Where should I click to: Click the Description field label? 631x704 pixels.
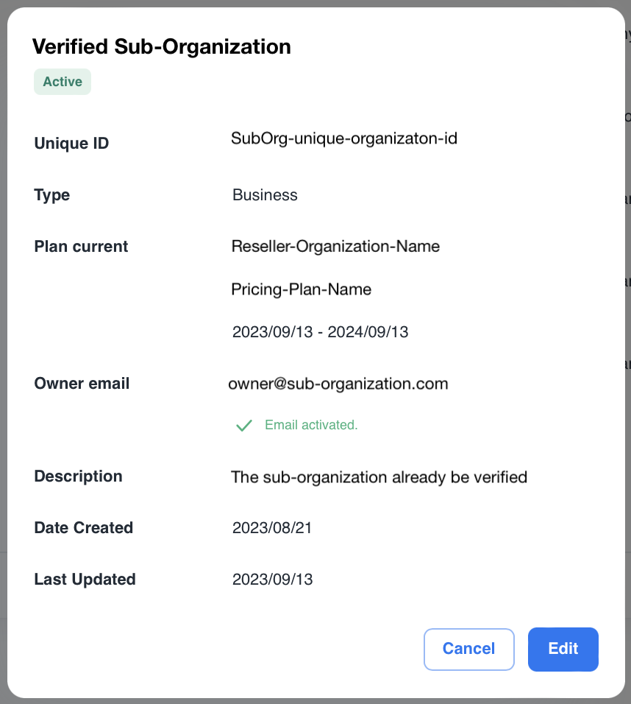78,476
